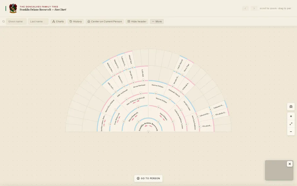Image resolution: width=297 pixels, height=186 pixels.
Task: Select the Mercy Pope segment
Action: click(186, 68)
